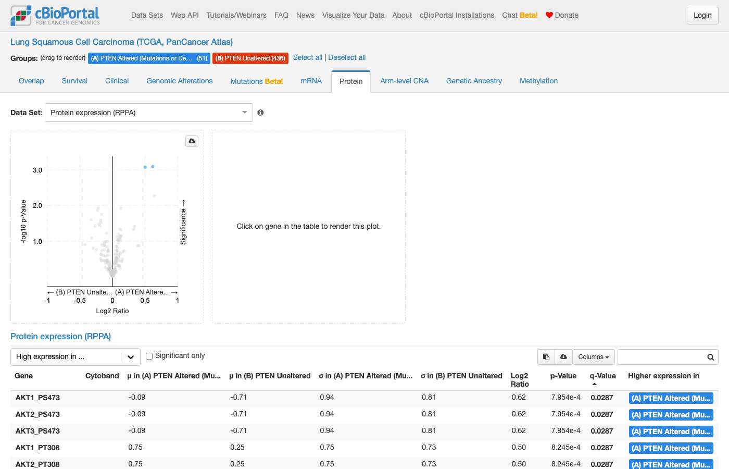Screen dimensions: 729x469
Task: Download table data with cloud icon
Action: pos(563,357)
